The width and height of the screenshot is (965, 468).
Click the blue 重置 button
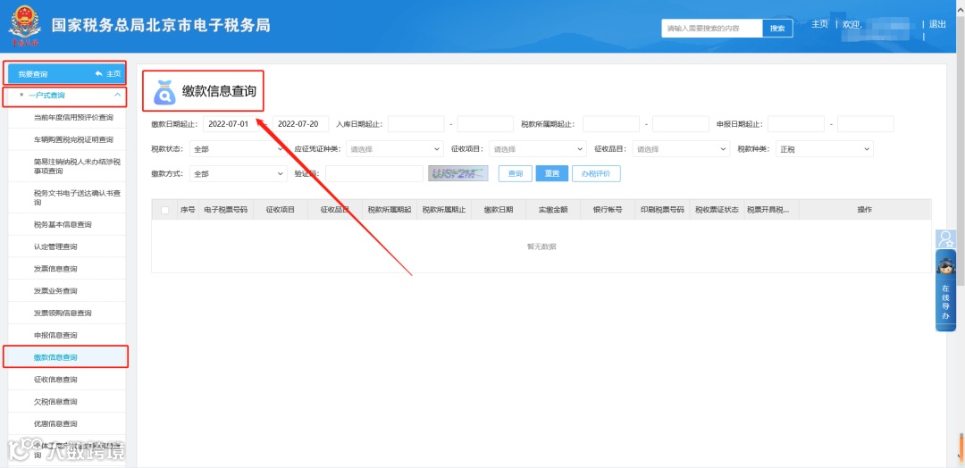(x=552, y=174)
